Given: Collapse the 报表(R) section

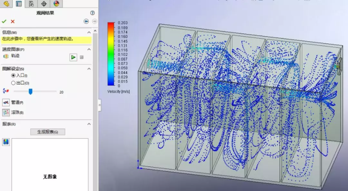Looking at the screenshot, I should click(89, 124).
